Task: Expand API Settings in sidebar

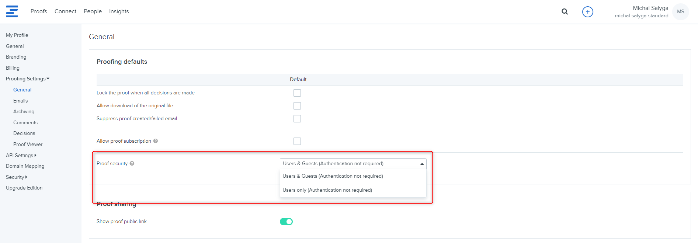Action: click(x=21, y=155)
